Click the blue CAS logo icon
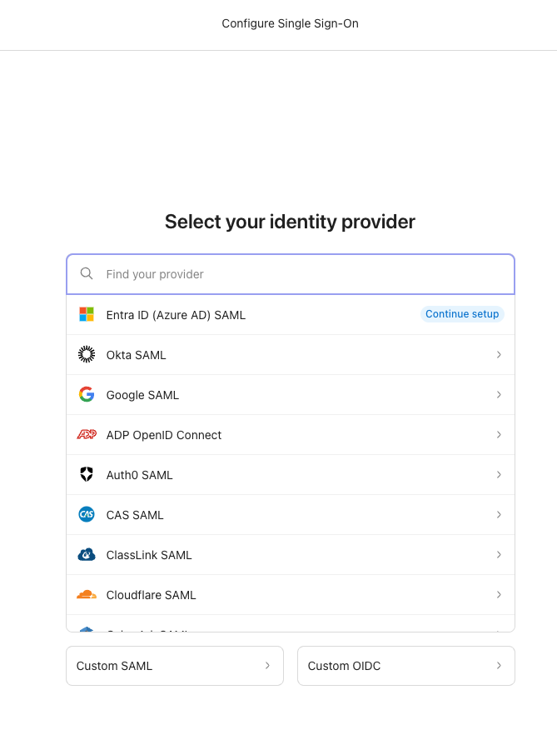Image resolution: width=557 pixels, height=735 pixels. (87, 514)
